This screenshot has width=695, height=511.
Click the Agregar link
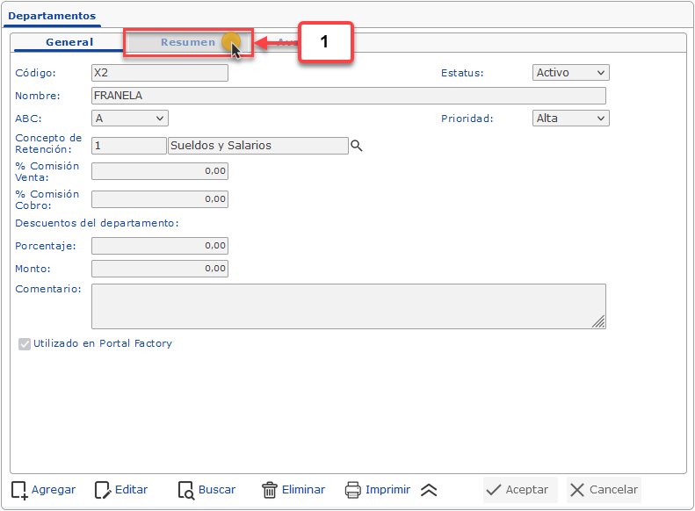coord(54,490)
